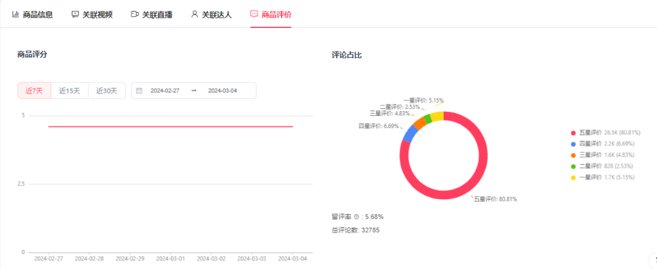Click the video screen icon beside 关联视频
Image resolution: width=657 pixels, height=269 pixels.
[75, 15]
